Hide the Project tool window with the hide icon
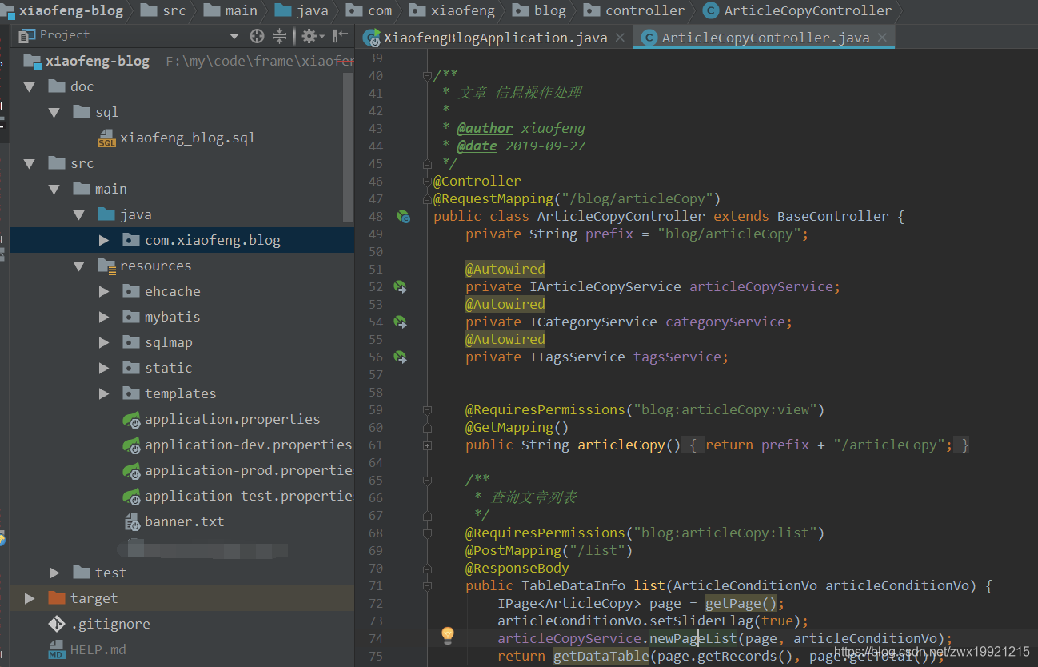Viewport: 1038px width, 667px height. 340,35
